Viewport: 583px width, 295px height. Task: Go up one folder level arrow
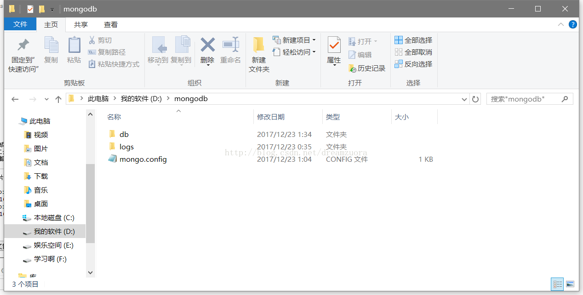(x=58, y=99)
